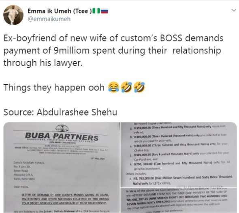
Task: Open the image listing N350,000.00 house rent refund
Action: point(179,155)
